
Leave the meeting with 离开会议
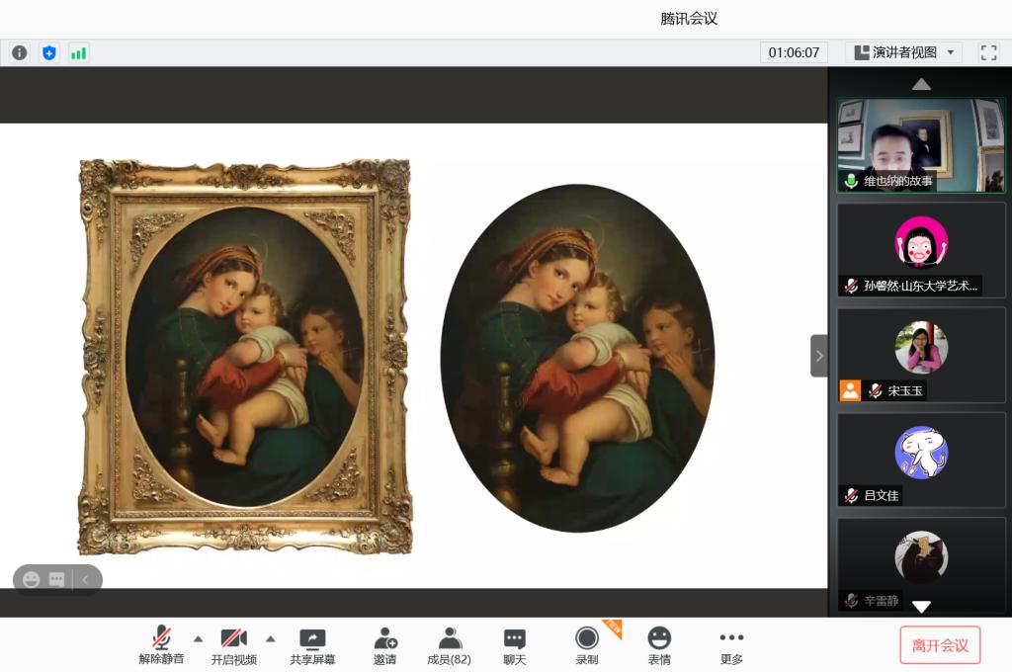[x=940, y=645]
